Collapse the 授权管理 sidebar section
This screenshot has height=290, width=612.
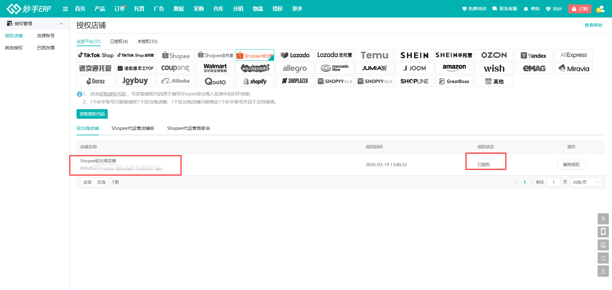tap(62, 24)
